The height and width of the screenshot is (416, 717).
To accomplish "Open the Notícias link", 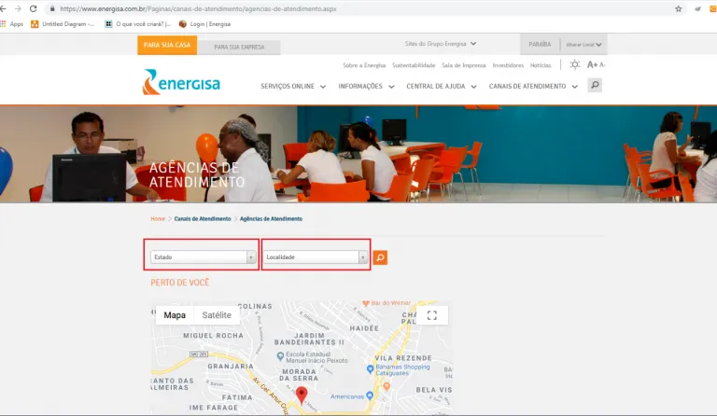I will pos(541,65).
